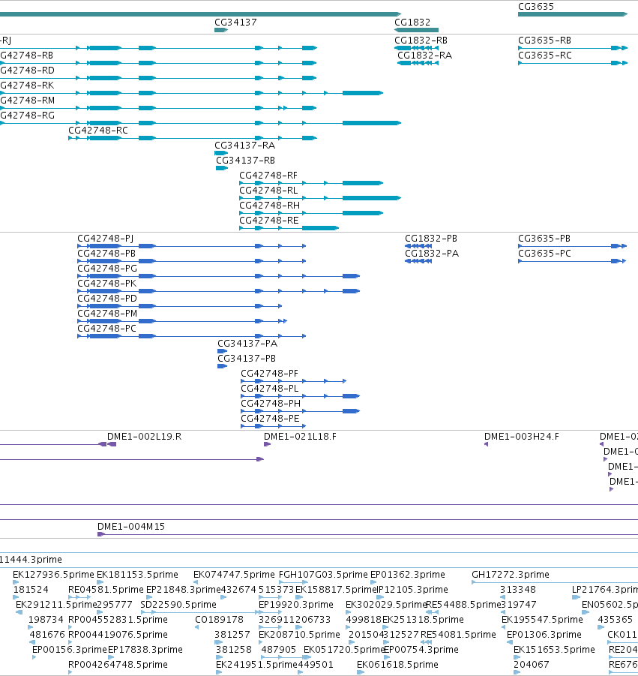The height and width of the screenshot is (676, 638).
Task: Open the EK195547.5prime EST
Action: click(542, 620)
